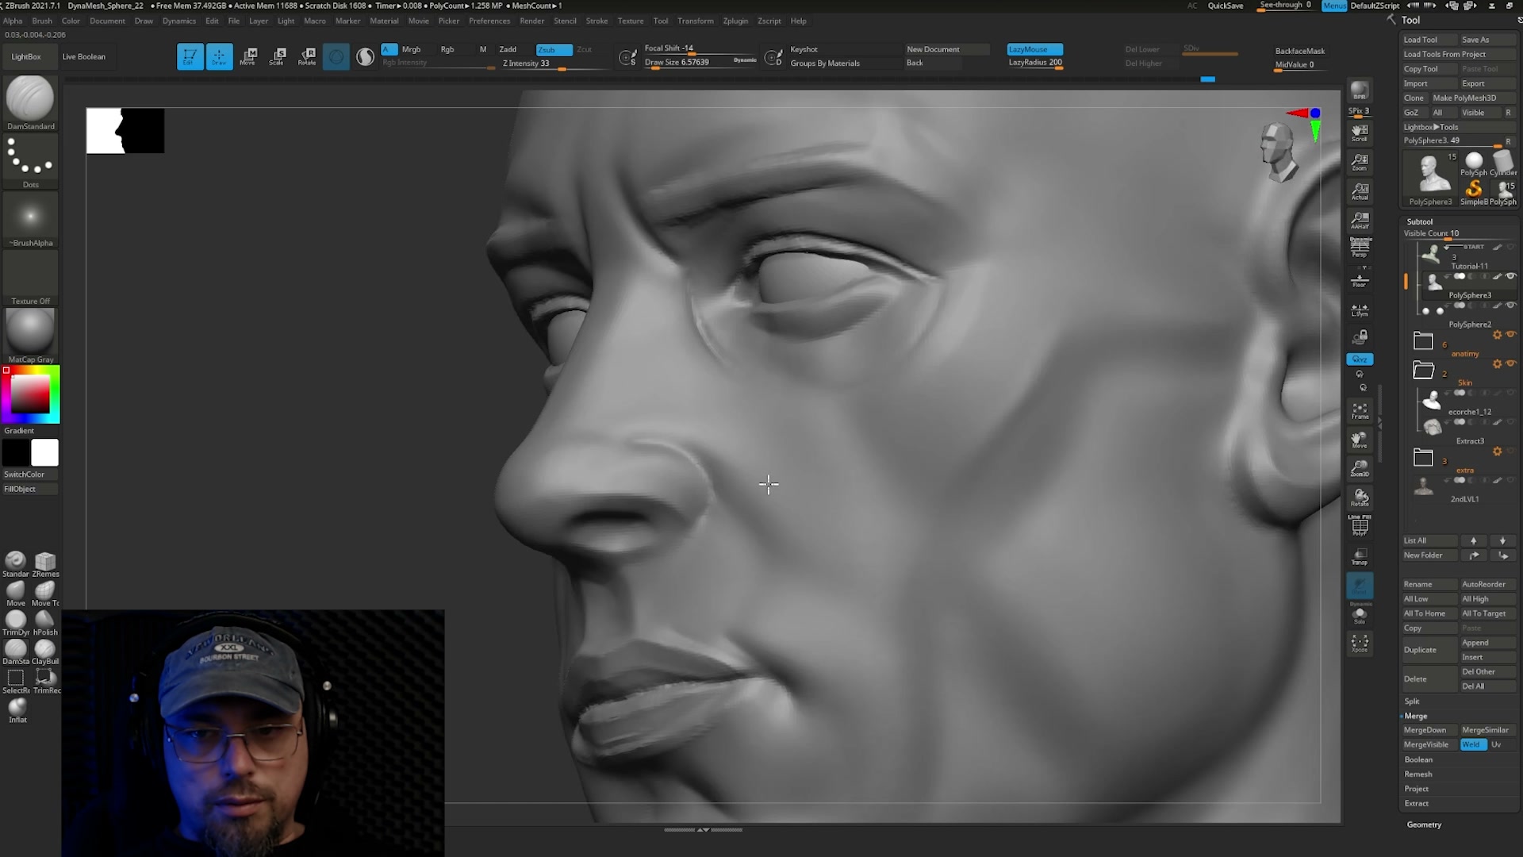Viewport: 1523px width, 857px height.
Task: Collapse the Merge section
Action: [1416, 716]
